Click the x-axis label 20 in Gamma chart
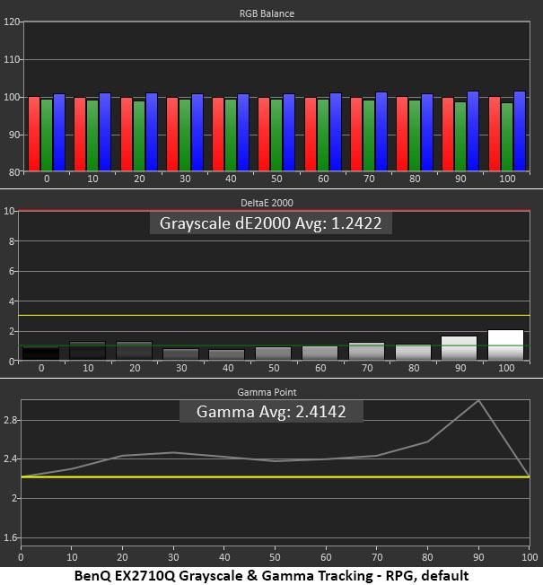 (122, 557)
